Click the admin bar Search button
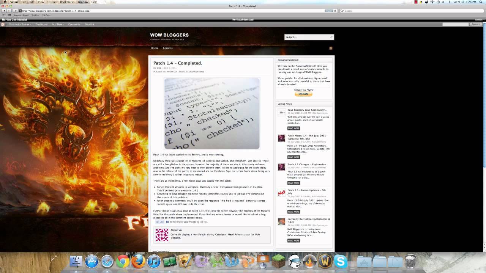 [476, 24]
